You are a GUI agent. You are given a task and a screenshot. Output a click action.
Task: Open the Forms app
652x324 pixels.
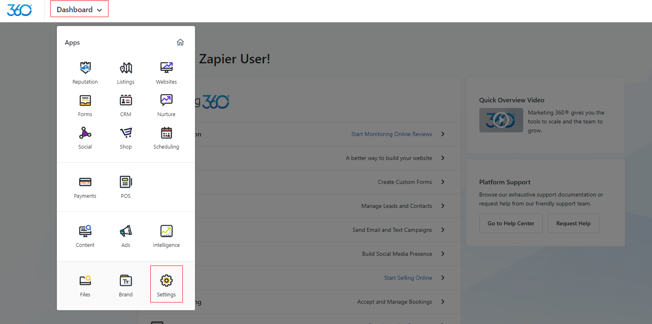[x=85, y=106]
